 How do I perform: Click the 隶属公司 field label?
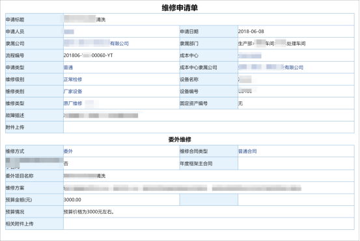point(15,44)
